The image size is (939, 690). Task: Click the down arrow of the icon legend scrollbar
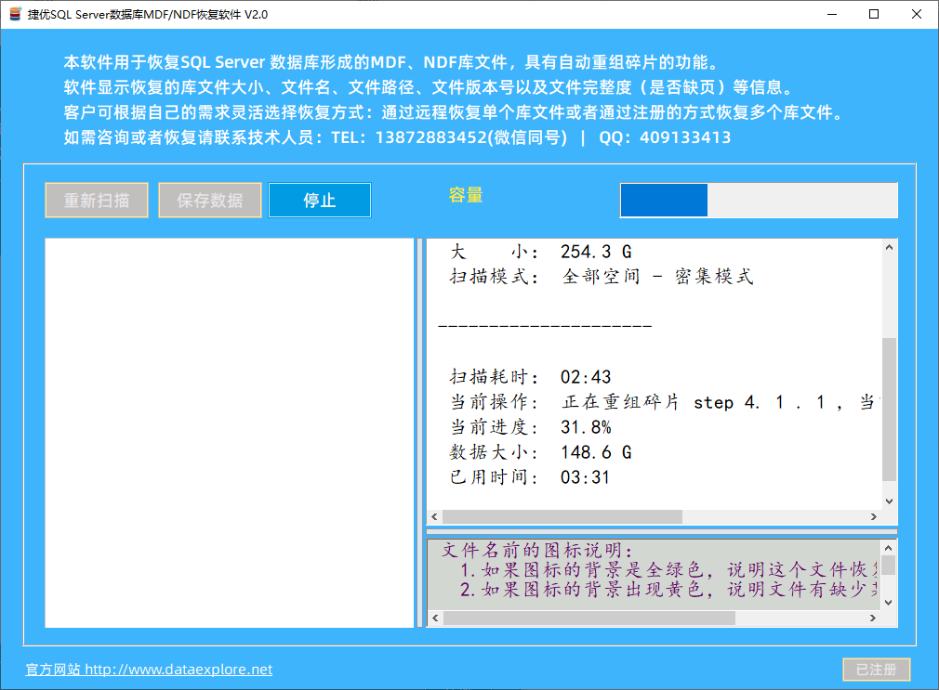(889, 603)
